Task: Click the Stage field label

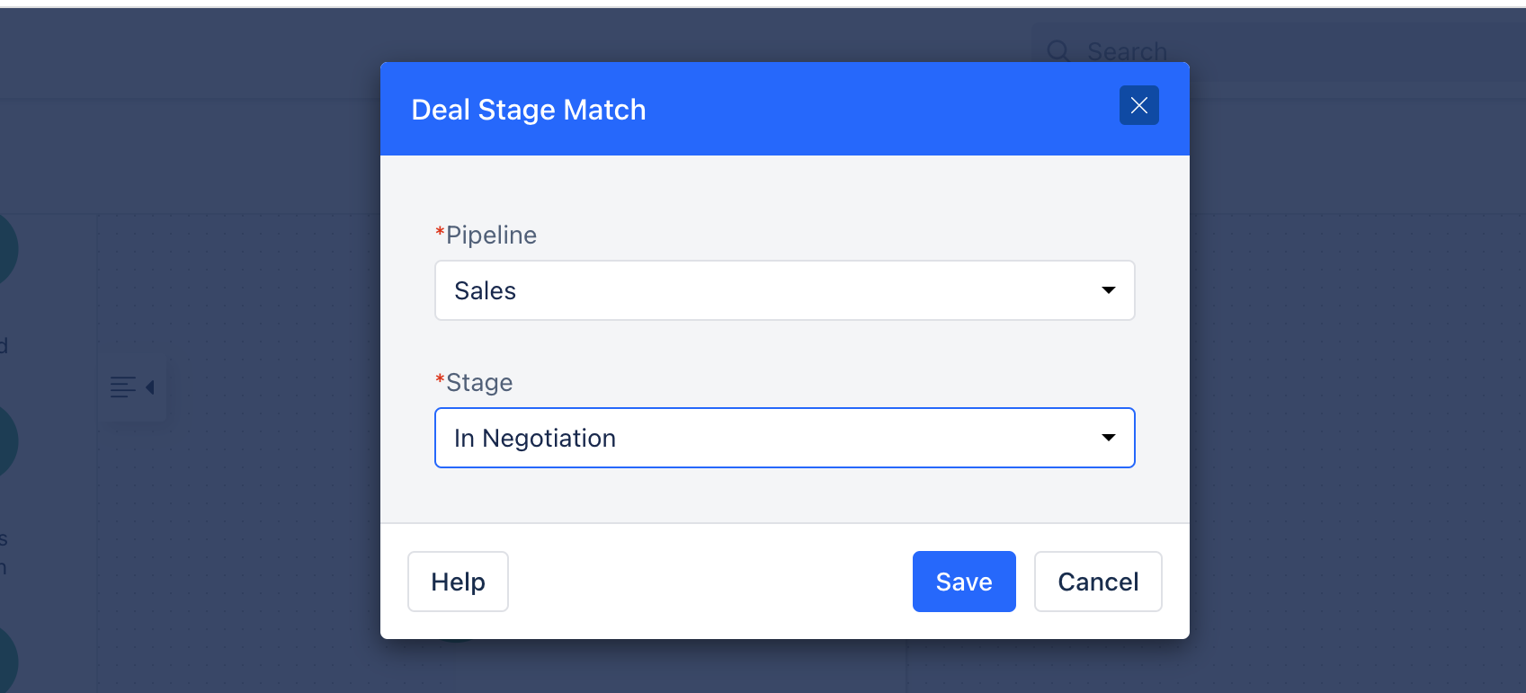Action: tap(479, 382)
